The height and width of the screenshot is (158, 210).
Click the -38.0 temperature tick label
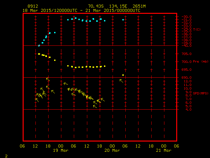point(187,40)
